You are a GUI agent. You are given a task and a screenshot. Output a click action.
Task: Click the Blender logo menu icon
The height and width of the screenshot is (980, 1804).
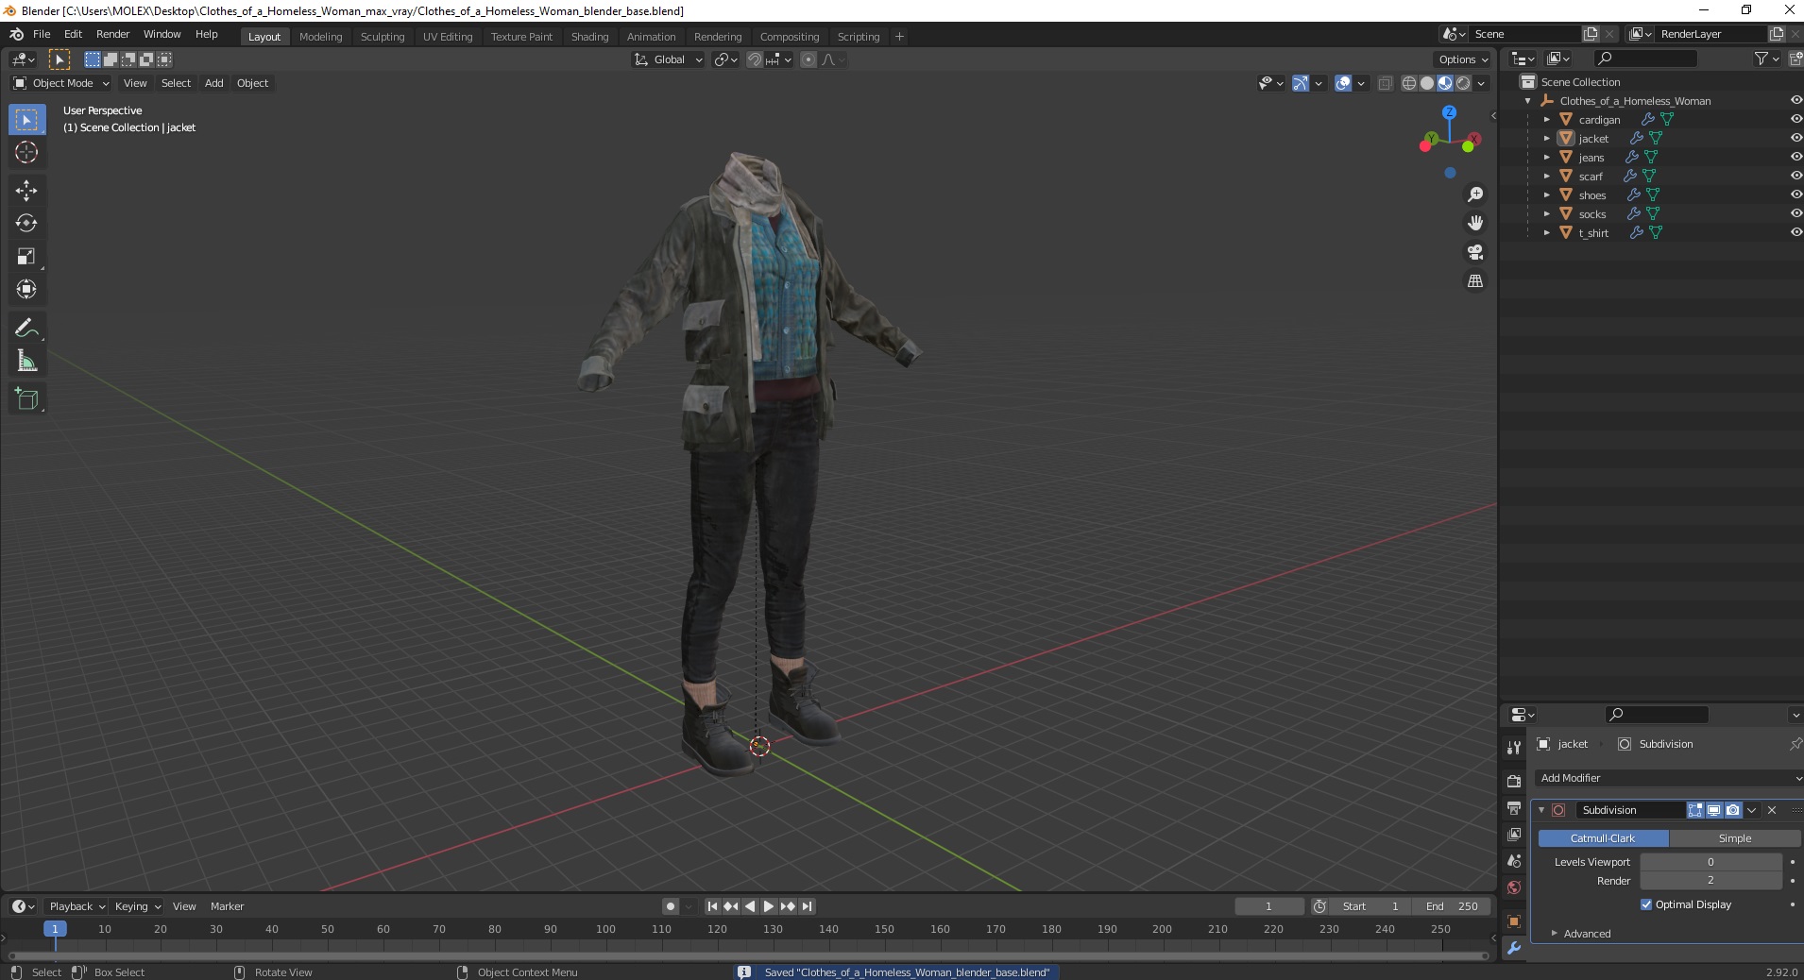point(16,34)
